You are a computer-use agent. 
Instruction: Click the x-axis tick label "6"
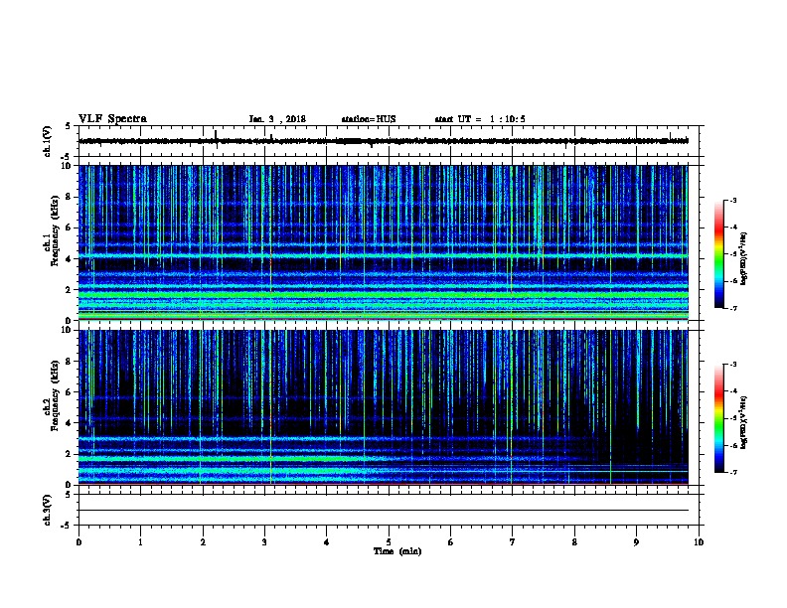(x=451, y=542)
